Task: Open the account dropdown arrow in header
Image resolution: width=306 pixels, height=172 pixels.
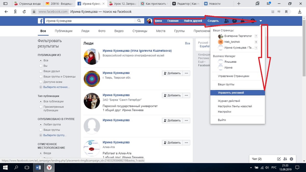Action: click(261, 21)
